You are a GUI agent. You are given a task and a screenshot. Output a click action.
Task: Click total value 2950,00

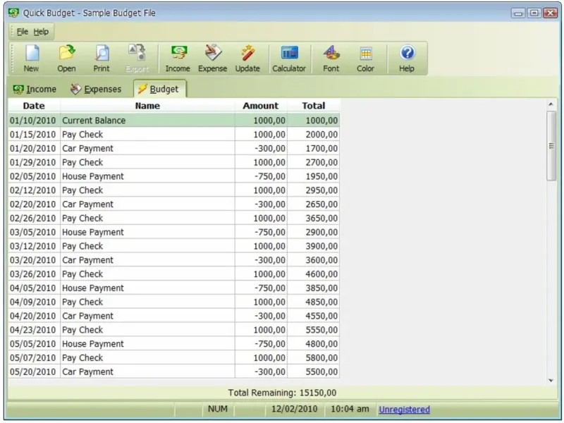pyautogui.click(x=321, y=190)
